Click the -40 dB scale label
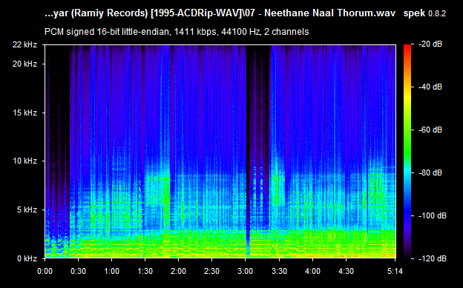The image size is (463, 288). [x=431, y=87]
